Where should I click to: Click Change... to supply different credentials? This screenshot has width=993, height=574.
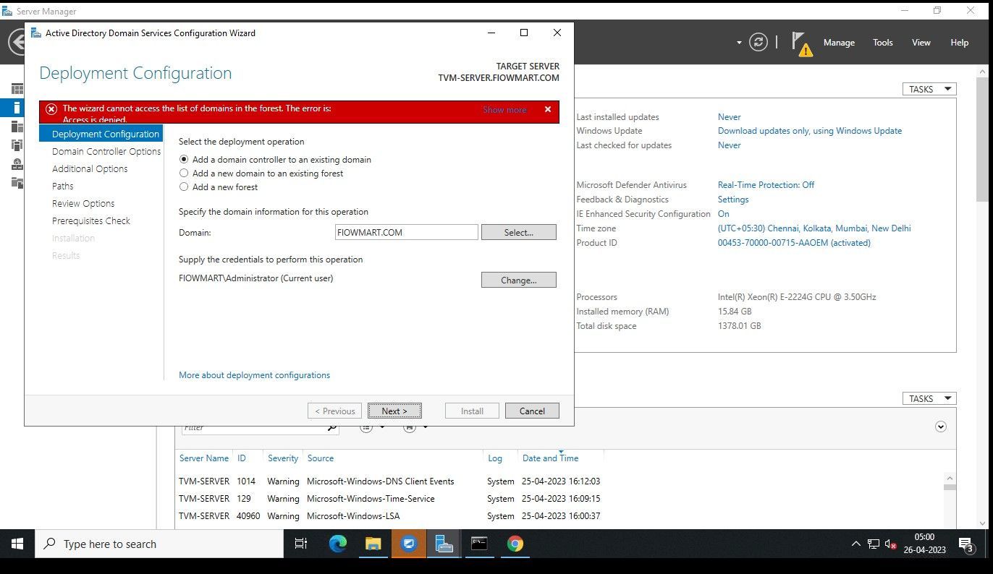pyautogui.click(x=519, y=280)
